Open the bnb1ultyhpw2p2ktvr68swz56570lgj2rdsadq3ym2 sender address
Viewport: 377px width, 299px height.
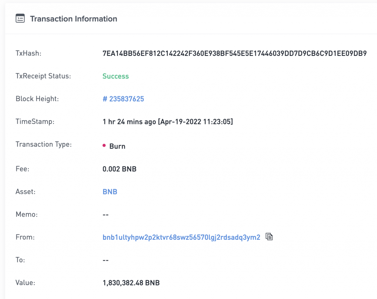(181, 237)
